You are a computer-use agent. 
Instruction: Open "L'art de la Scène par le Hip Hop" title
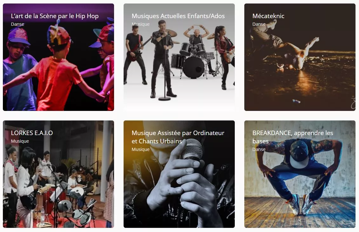click(x=55, y=16)
